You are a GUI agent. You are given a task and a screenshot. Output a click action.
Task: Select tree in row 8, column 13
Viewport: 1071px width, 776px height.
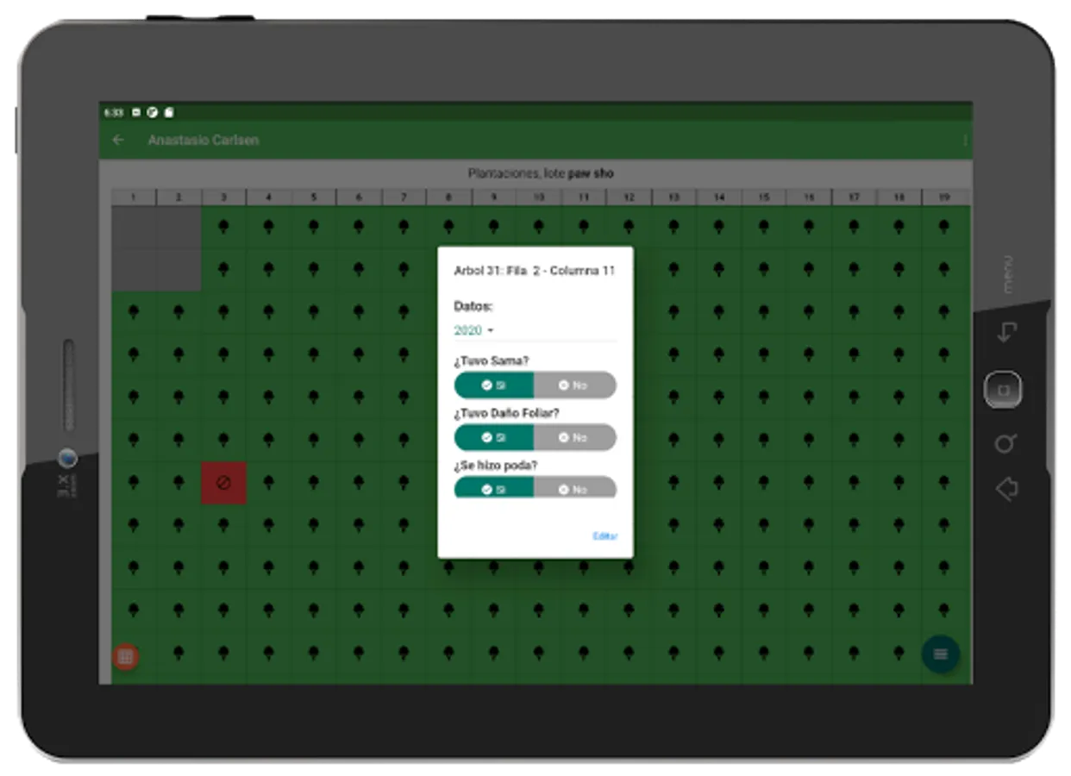click(673, 525)
